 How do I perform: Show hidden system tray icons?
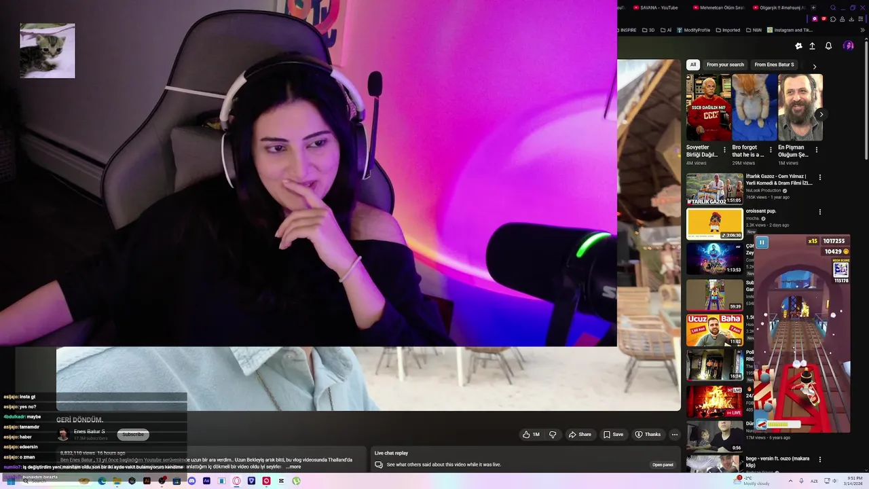pos(790,481)
